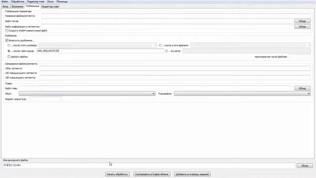Browse for tags file with Обзор
This screenshot has height=178, width=316.
302,21
